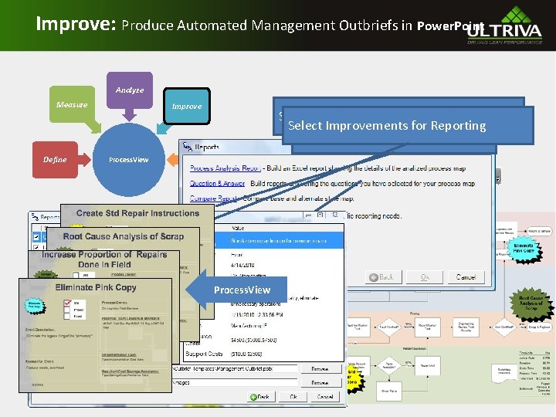Minimize the lower Reports window
The image size is (556, 417).
click(308, 215)
